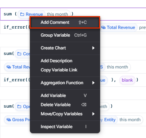Click 'this month' period on Revenue chip
This screenshot has height=138, width=146.
[x=58, y=14]
